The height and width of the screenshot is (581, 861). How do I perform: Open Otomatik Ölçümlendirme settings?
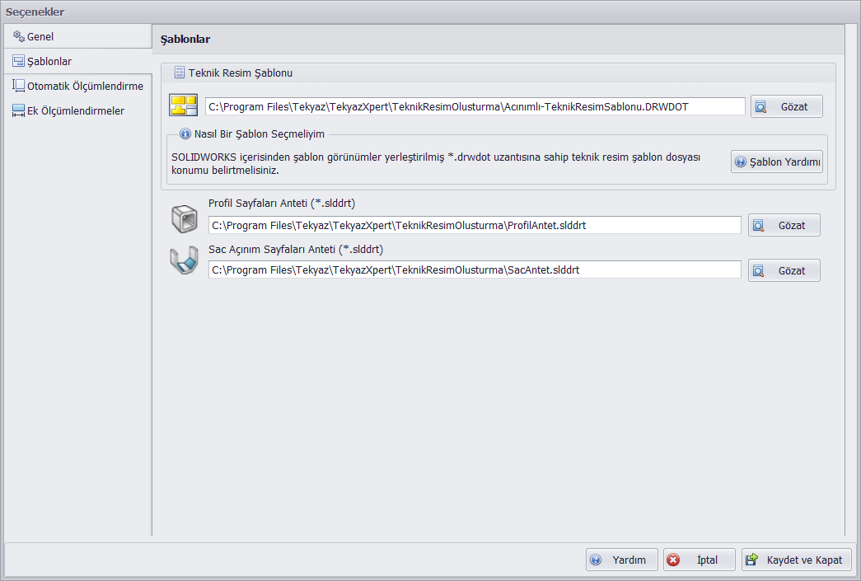click(x=77, y=86)
